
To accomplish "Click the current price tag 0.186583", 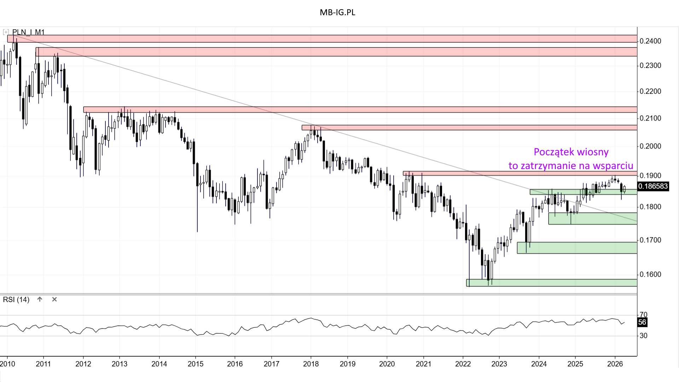I will point(653,186).
